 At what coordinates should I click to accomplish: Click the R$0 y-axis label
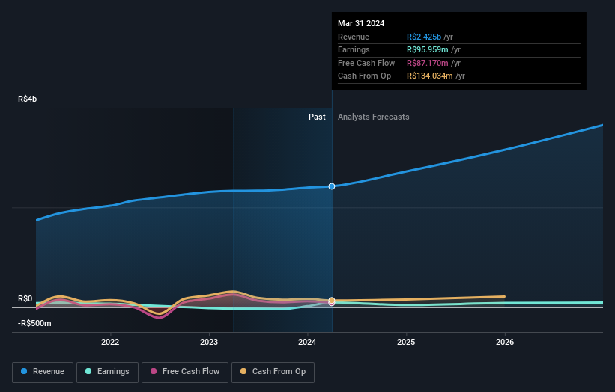25,298
